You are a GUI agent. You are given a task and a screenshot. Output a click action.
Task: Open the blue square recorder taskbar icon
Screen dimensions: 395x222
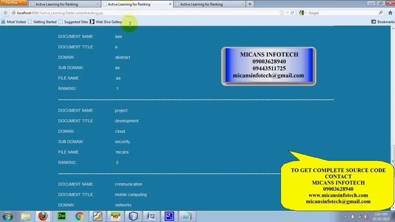(x=169, y=216)
